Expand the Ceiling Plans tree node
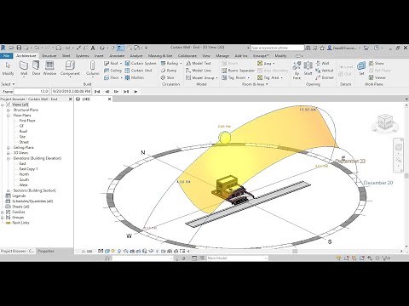This screenshot has width=409, height=306. [x=9, y=148]
